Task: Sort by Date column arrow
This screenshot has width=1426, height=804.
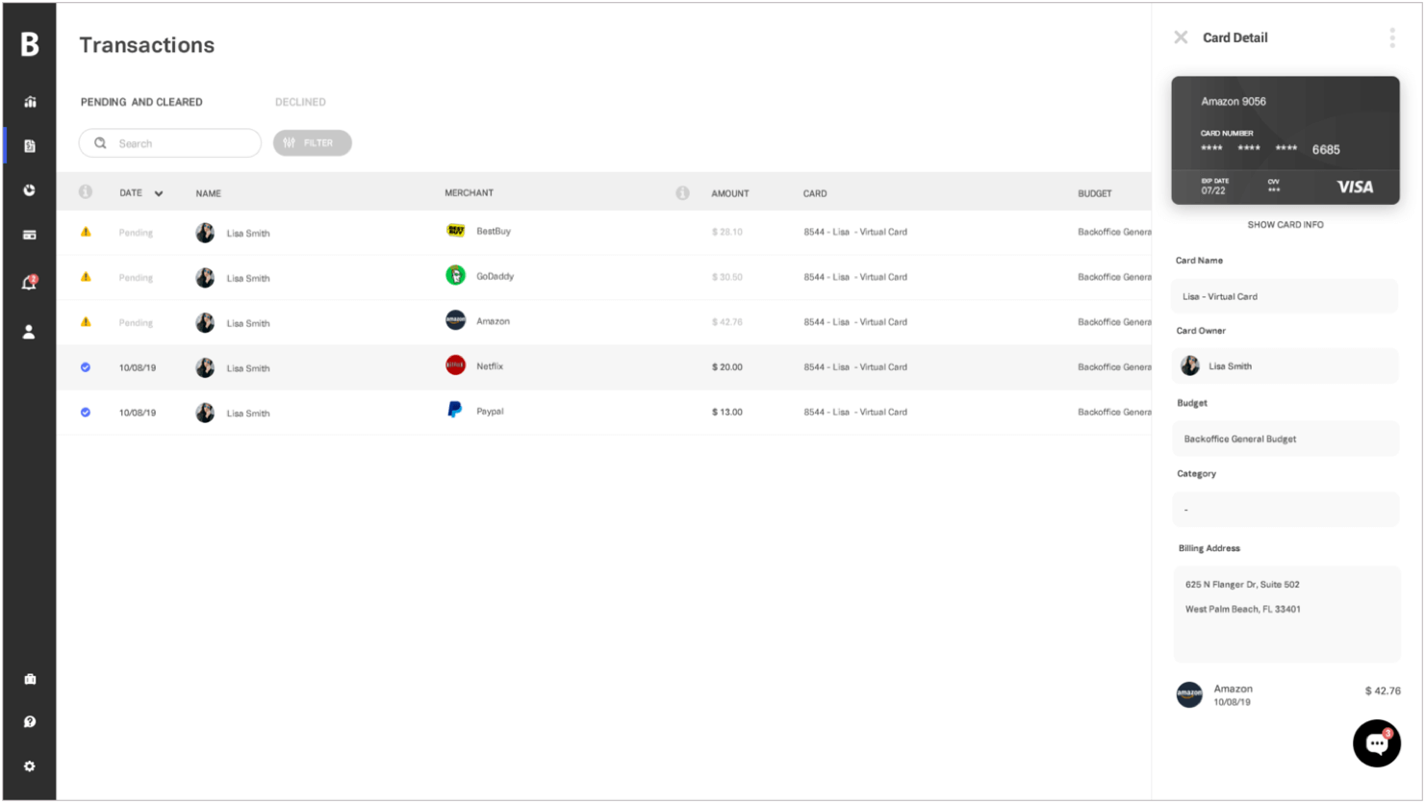Action: pyautogui.click(x=159, y=193)
